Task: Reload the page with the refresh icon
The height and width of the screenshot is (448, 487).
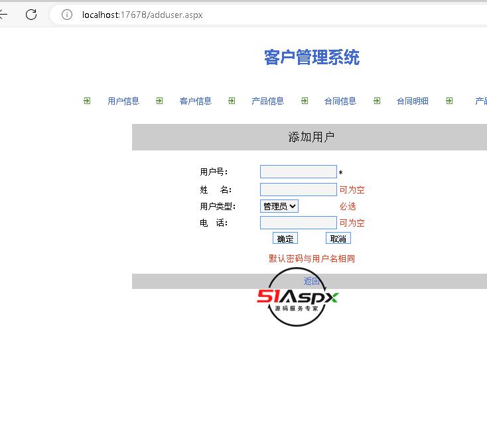Action: 31,15
